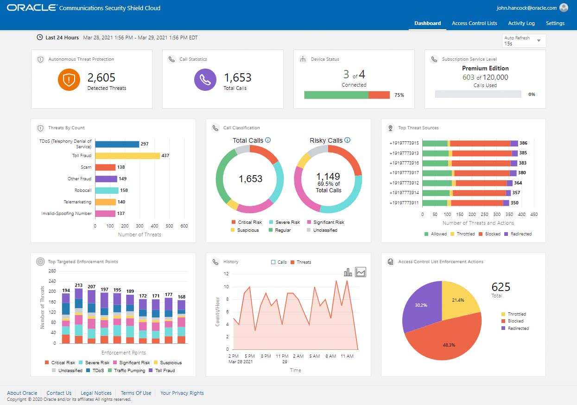Enable the Calls checkbox in History
Screen dimensions: 577x405
click(273, 262)
